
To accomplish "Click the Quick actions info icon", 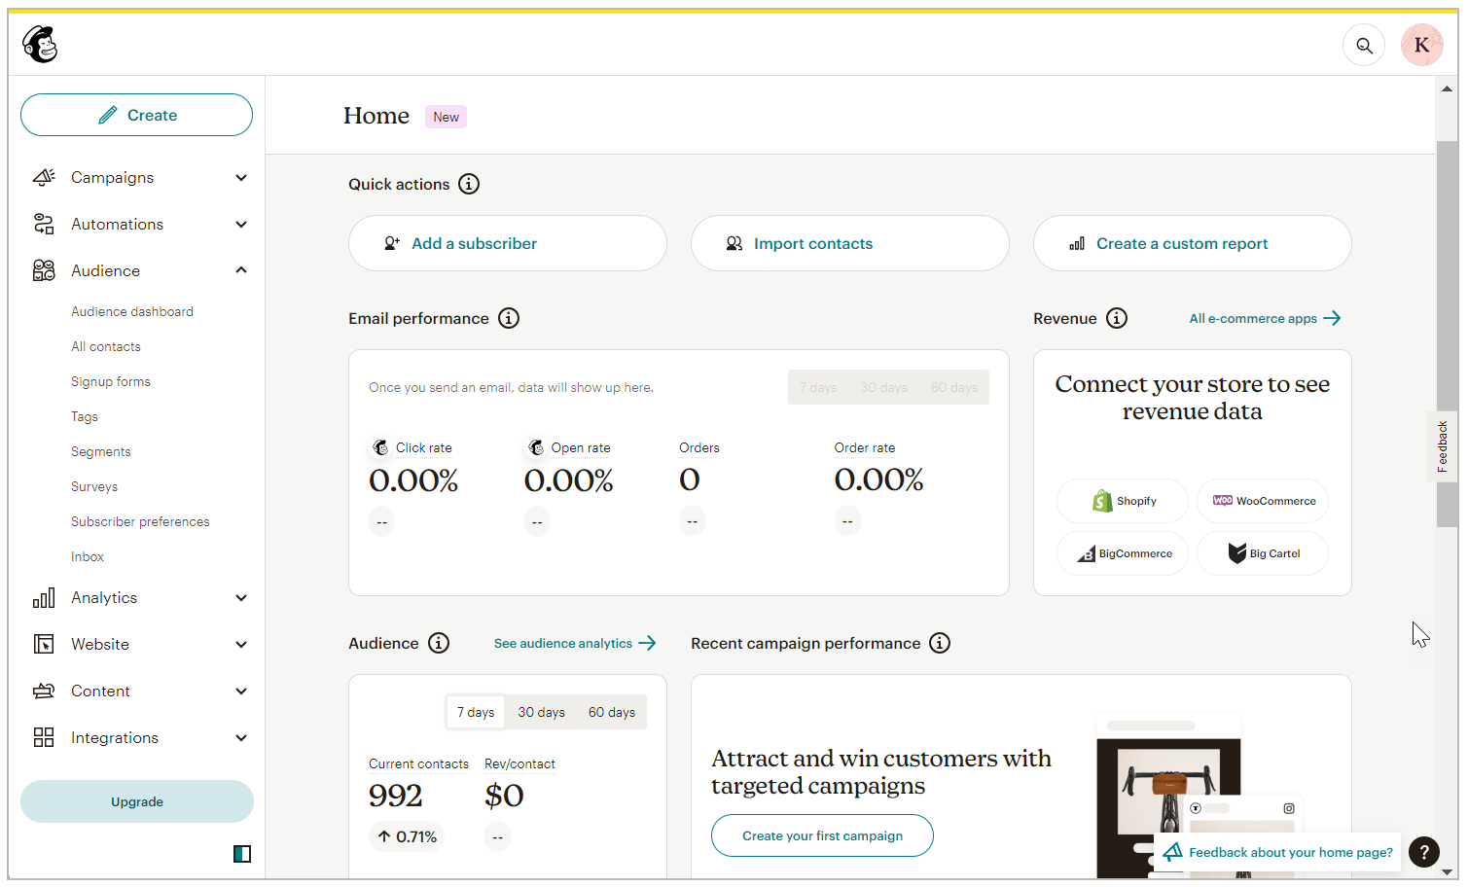I will tap(469, 184).
